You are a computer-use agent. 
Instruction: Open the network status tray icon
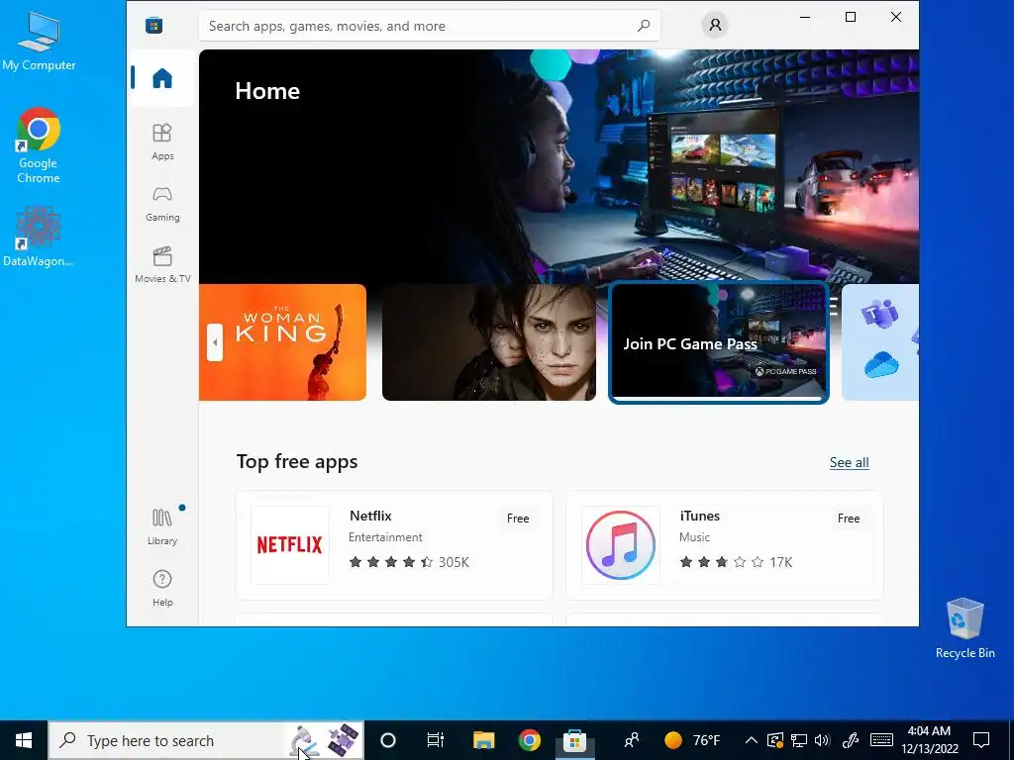[799, 740]
